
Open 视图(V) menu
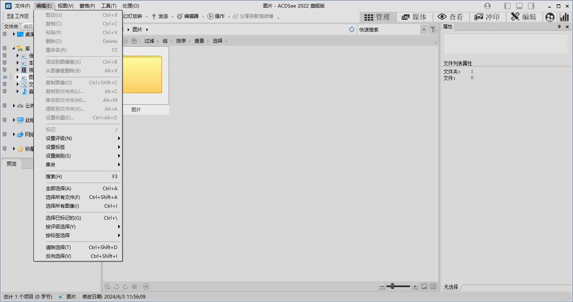tap(66, 6)
